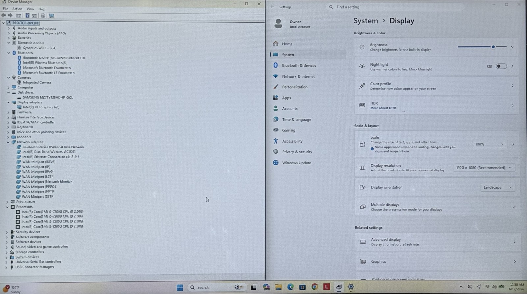The image size is (527, 294).
Task: Scan for hardware changes using monitor toolbar icon
Action: coord(52,15)
